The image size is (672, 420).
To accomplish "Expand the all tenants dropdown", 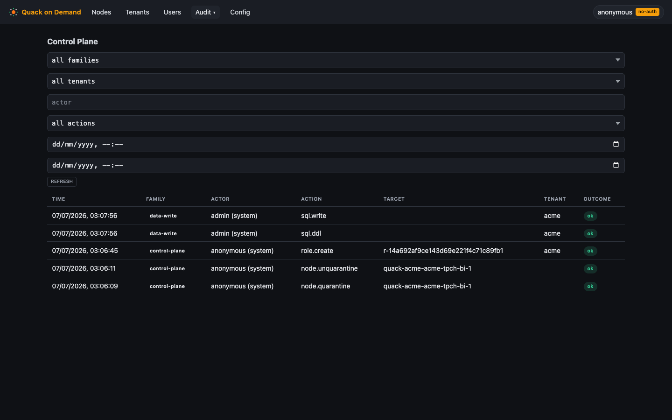I will point(336,81).
